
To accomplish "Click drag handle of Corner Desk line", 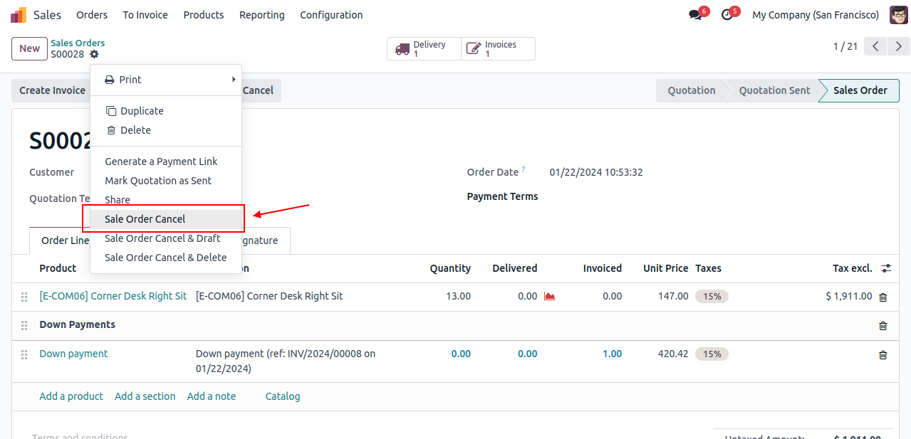I will [24, 297].
